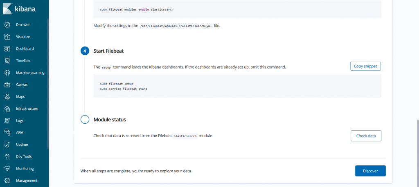The height and width of the screenshot is (187, 419).
Task: Open Management menu item
Action: point(25,180)
